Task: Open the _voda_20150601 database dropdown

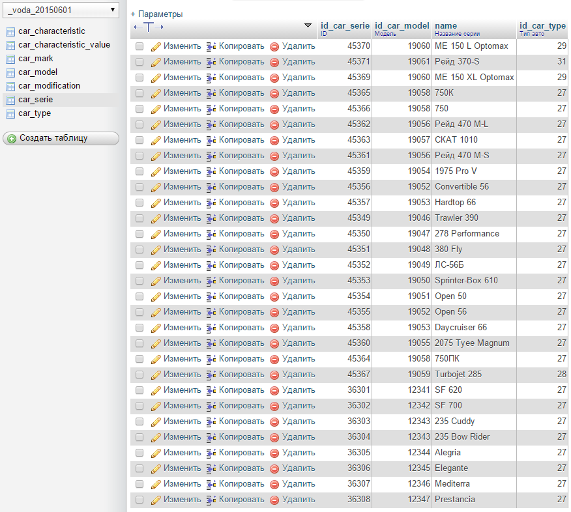Action: click(61, 10)
